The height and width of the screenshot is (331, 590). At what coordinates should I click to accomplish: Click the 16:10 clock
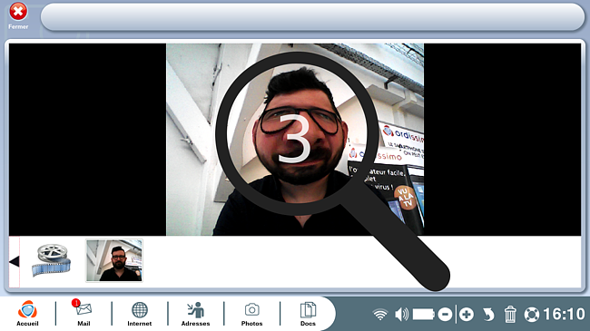click(x=564, y=314)
